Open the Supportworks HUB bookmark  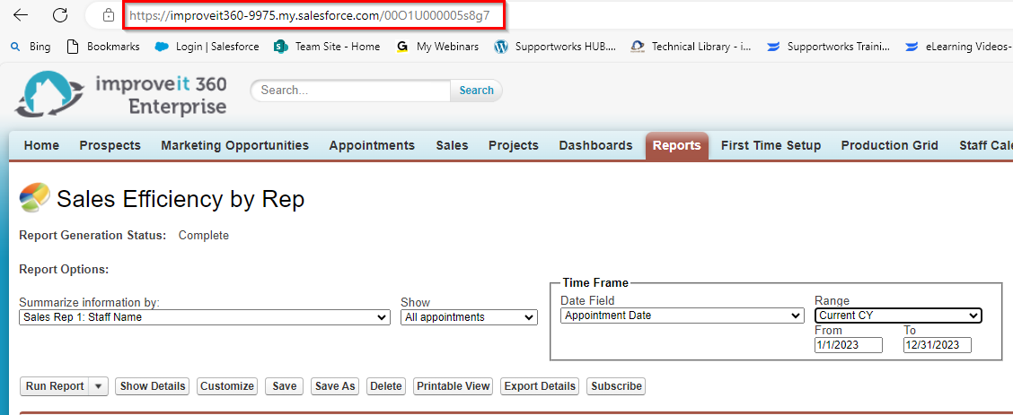555,47
